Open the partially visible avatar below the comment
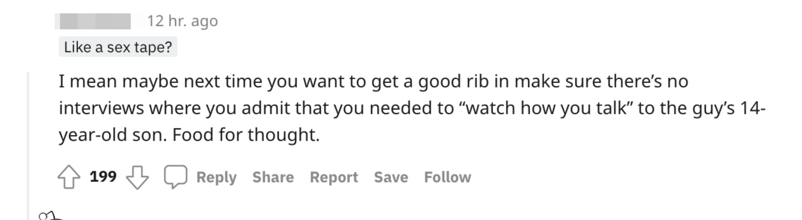Viewport: 802px width, 220px height. click(50, 216)
